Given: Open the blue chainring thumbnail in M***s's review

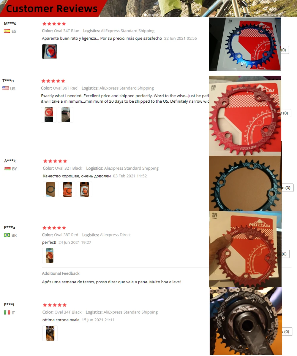Looking at the screenshot, I should click(50, 52).
